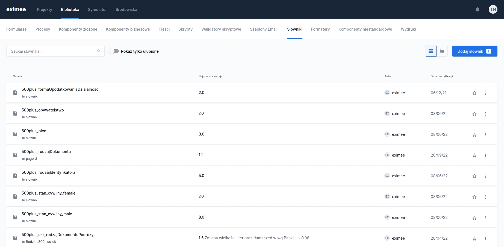Click the 500plus_plec dictionary book icon
Viewport: 504px width, 247px height.
15,134
